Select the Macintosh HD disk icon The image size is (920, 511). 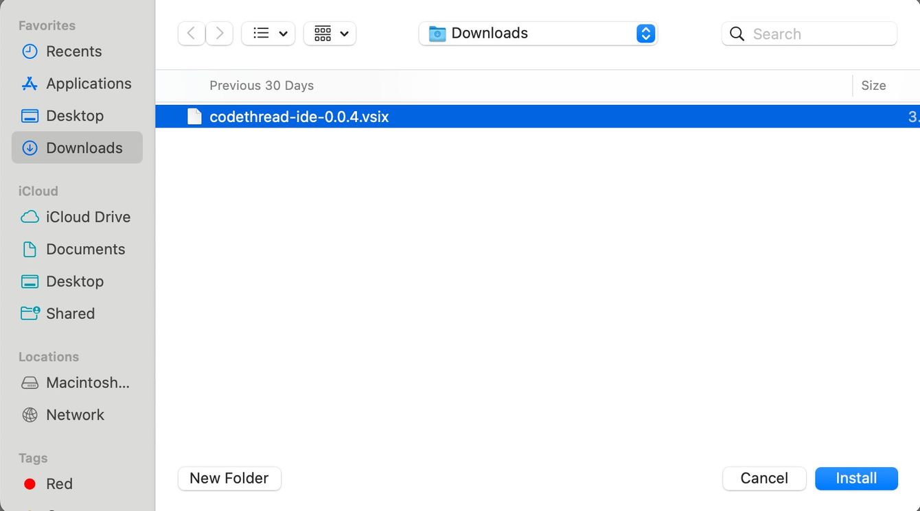pos(30,383)
